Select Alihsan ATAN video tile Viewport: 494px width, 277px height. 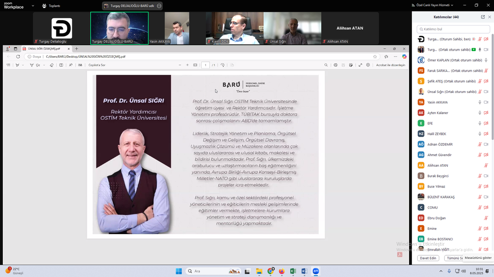[x=350, y=28]
